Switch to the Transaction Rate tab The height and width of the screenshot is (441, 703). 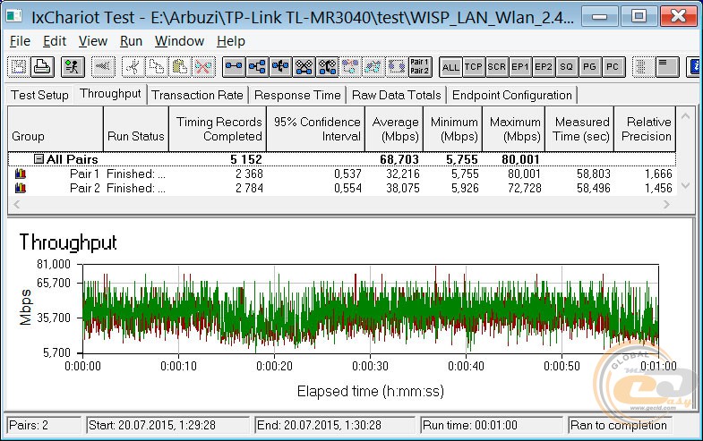tap(197, 95)
